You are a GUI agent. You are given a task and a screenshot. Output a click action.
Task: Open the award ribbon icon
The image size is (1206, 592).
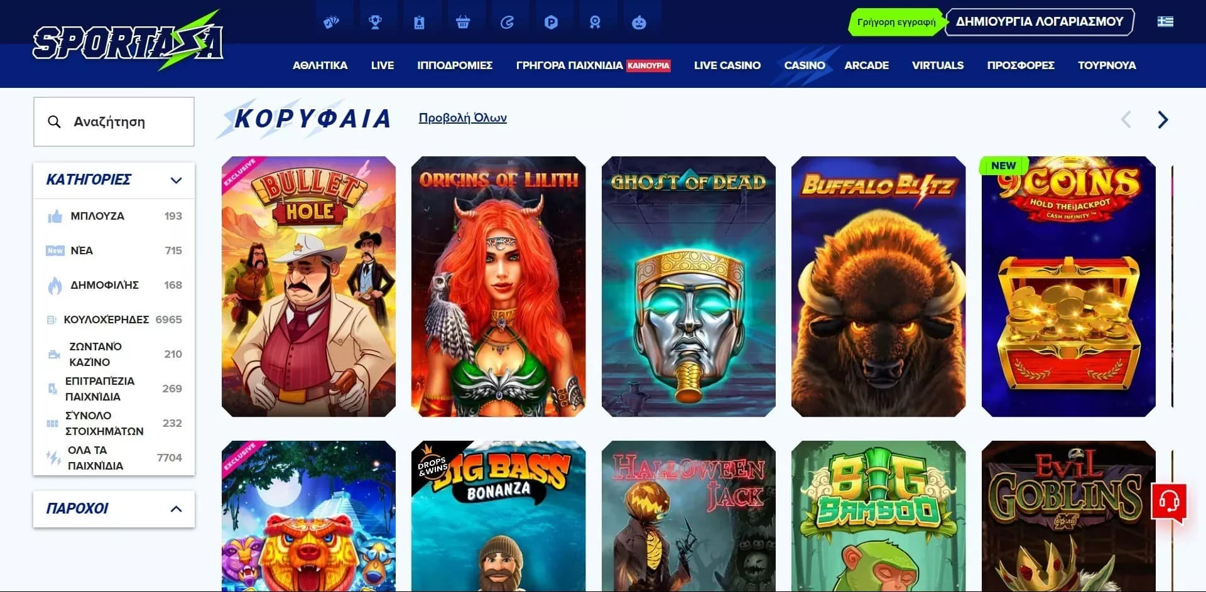tap(595, 23)
